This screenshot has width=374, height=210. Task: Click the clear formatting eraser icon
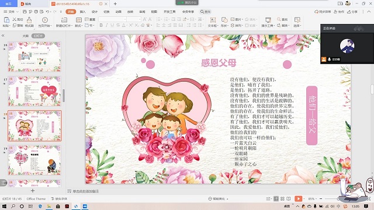click(x=143, y=25)
